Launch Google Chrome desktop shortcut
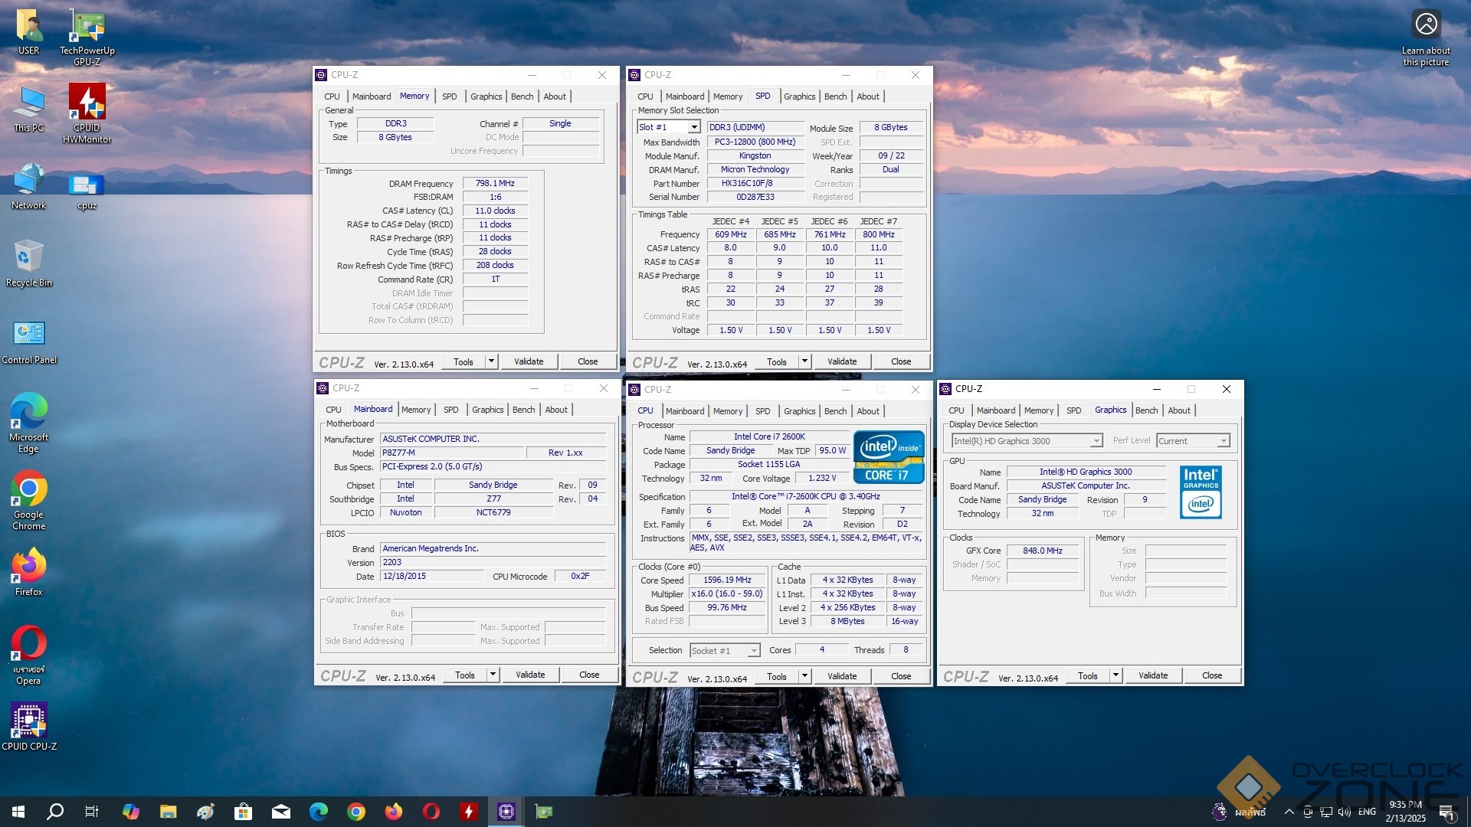This screenshot has width=1471, height=827. coord(29,501)
